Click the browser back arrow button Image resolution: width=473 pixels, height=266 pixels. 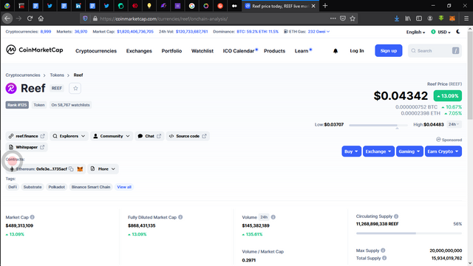click(x=7, y=18)
